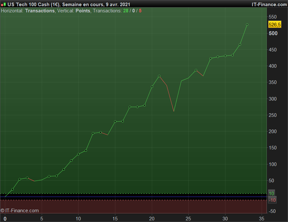
Task: Click the candlestick chart icon in title bar
Action: coord(3,4)
